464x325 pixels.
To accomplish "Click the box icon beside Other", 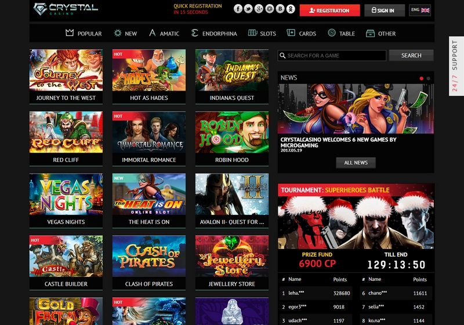I will [x=370, y=33].
